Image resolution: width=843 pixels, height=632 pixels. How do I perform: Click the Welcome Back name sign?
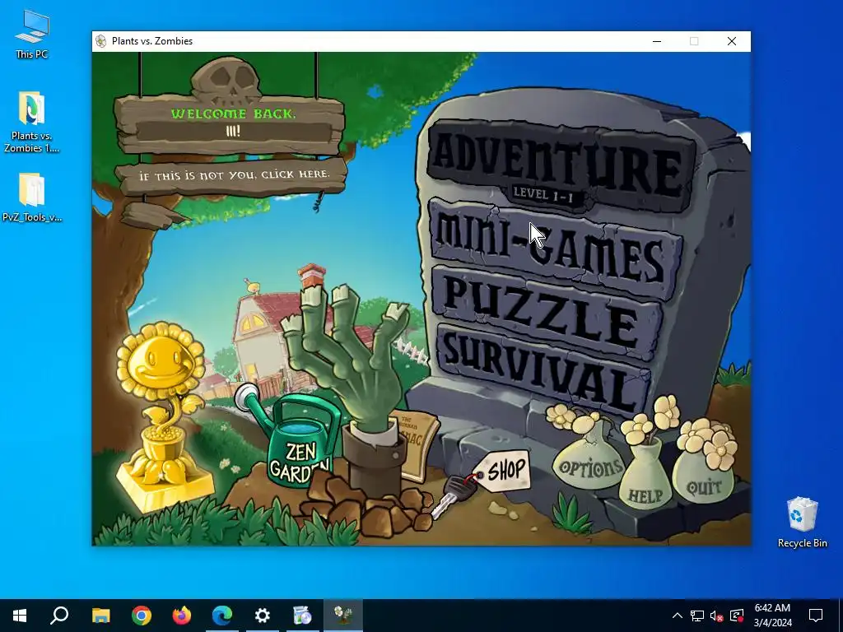[231, 123]
